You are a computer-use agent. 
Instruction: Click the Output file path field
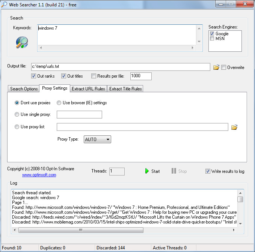(x=121, y=67)
